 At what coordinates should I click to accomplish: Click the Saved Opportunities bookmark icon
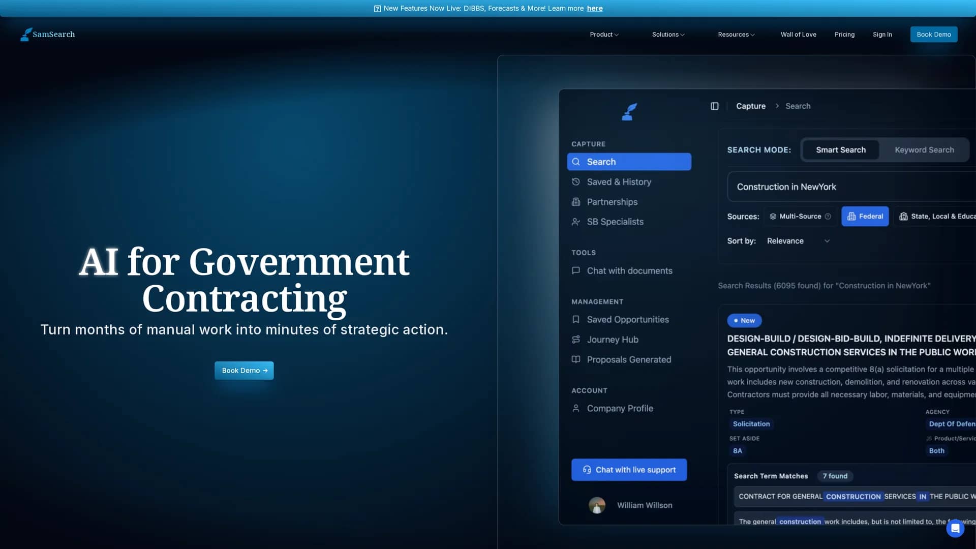576,320
